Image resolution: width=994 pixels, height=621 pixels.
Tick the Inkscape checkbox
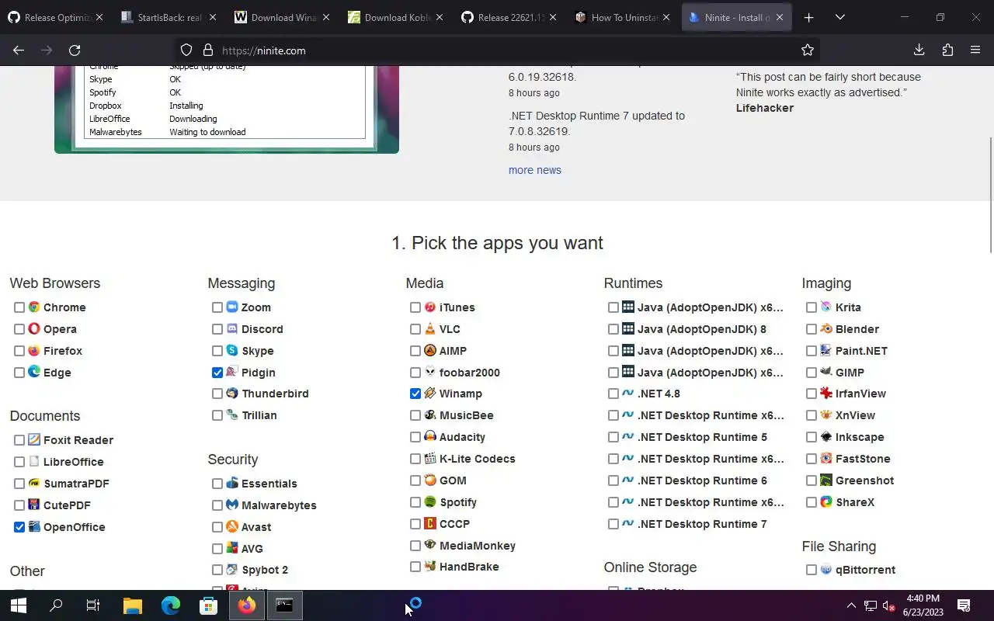tap(812, 437)
